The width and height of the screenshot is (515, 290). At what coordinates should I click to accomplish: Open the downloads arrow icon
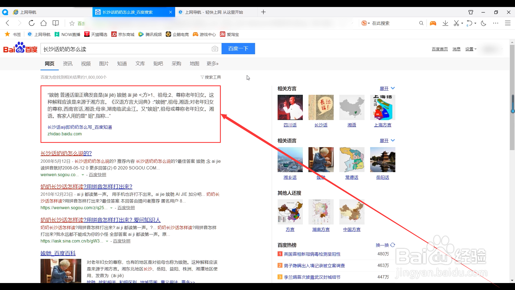click(x=445, y=23)
